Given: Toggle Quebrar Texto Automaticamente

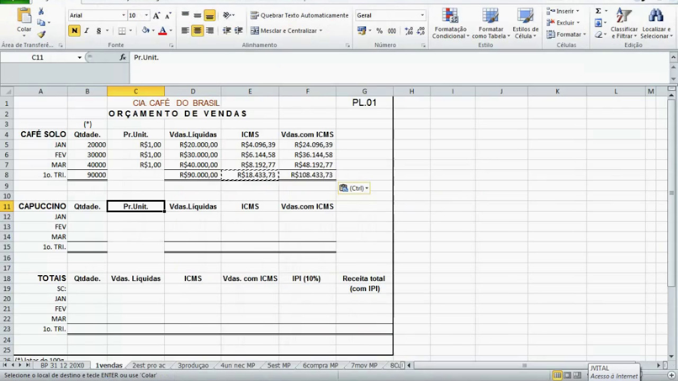Looking at the screenshot, I should coord(299,15).
